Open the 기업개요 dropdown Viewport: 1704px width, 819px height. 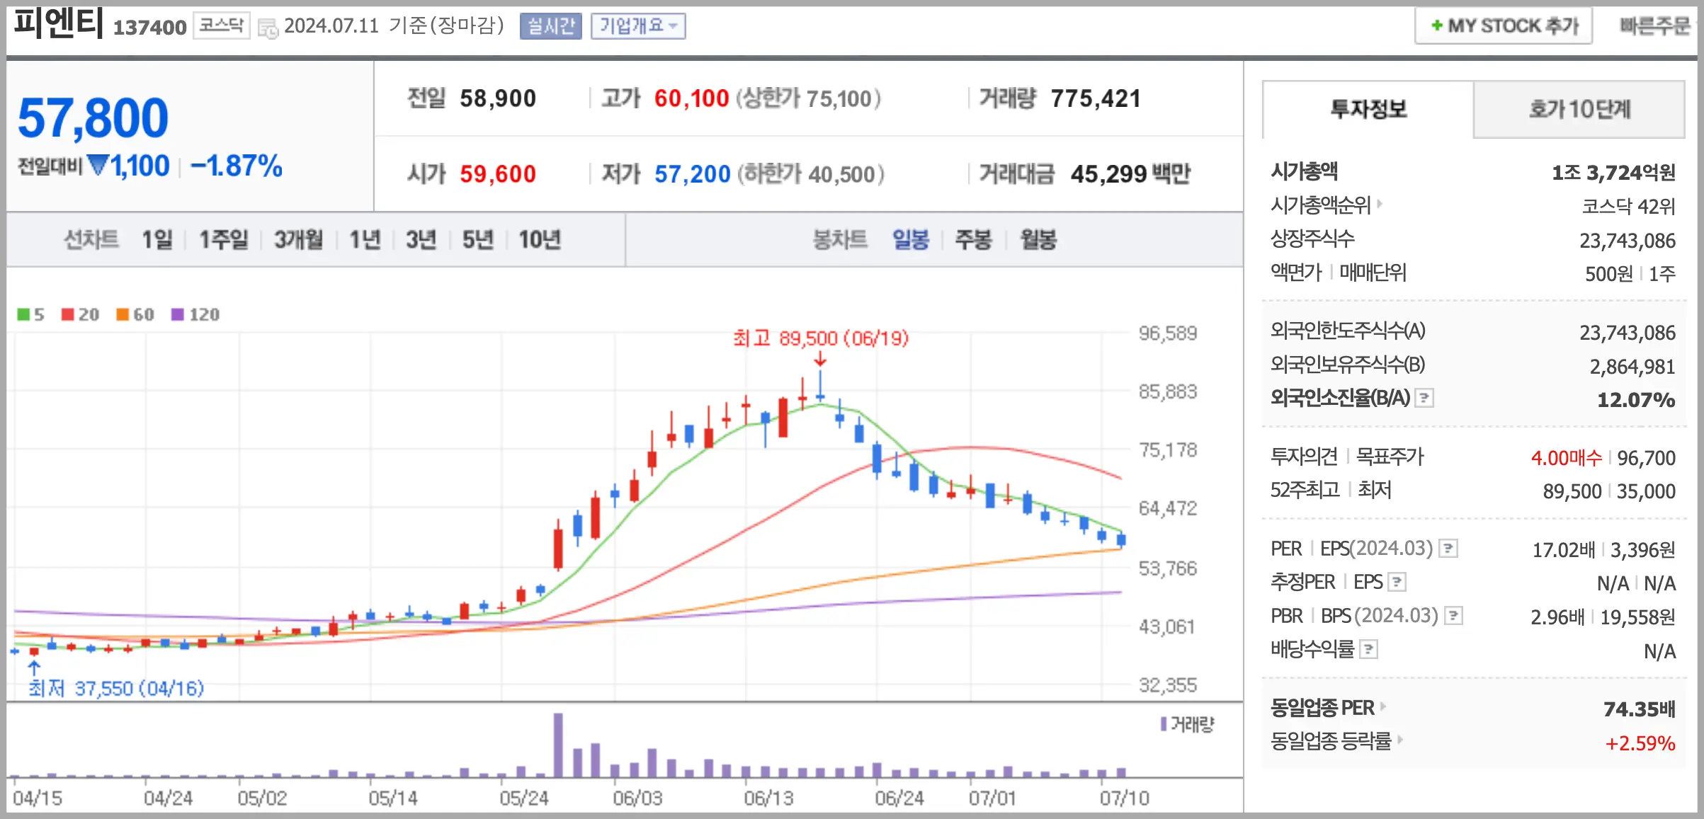pyautogui.click(x=638, y=26)
